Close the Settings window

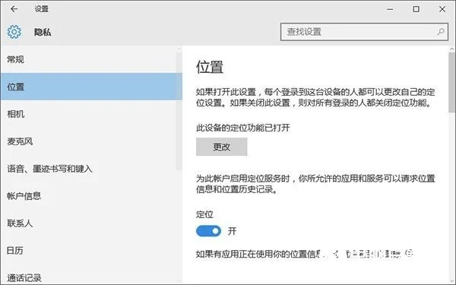point(442,9)
